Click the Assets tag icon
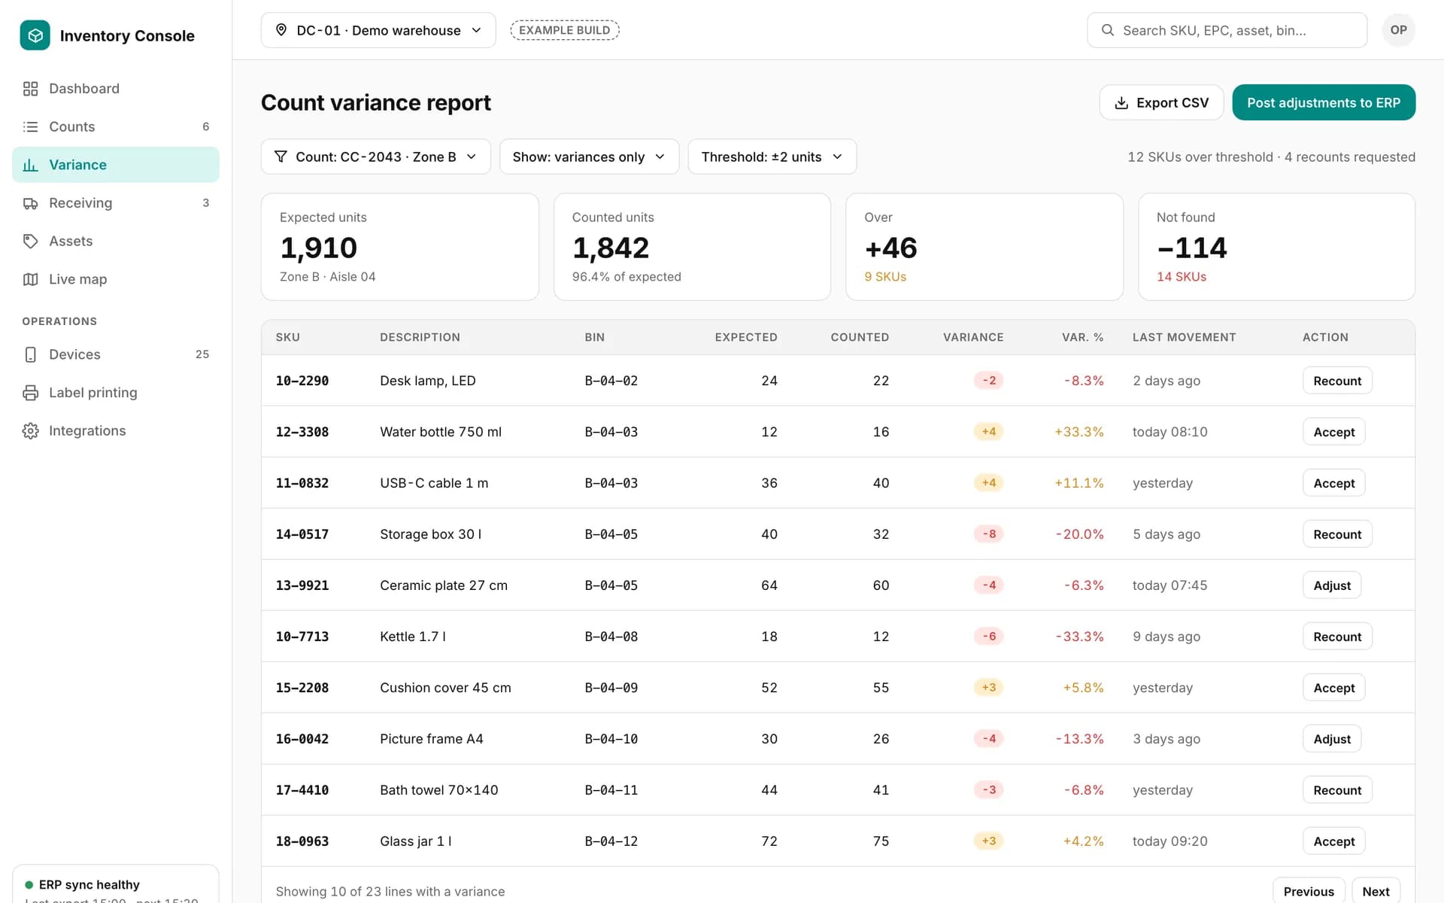The height and width of the screenshot is (903, 1444). tap(30, 242)
